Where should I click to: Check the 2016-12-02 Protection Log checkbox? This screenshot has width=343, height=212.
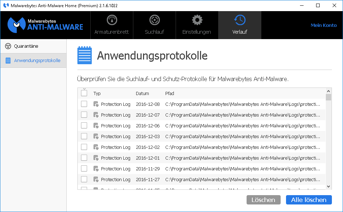84,147
